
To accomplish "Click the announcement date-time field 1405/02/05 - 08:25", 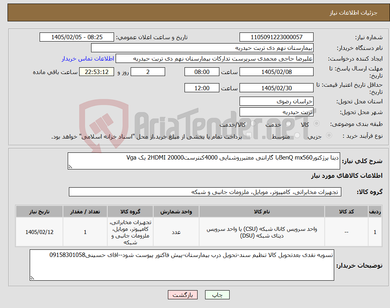I will 76,37.
